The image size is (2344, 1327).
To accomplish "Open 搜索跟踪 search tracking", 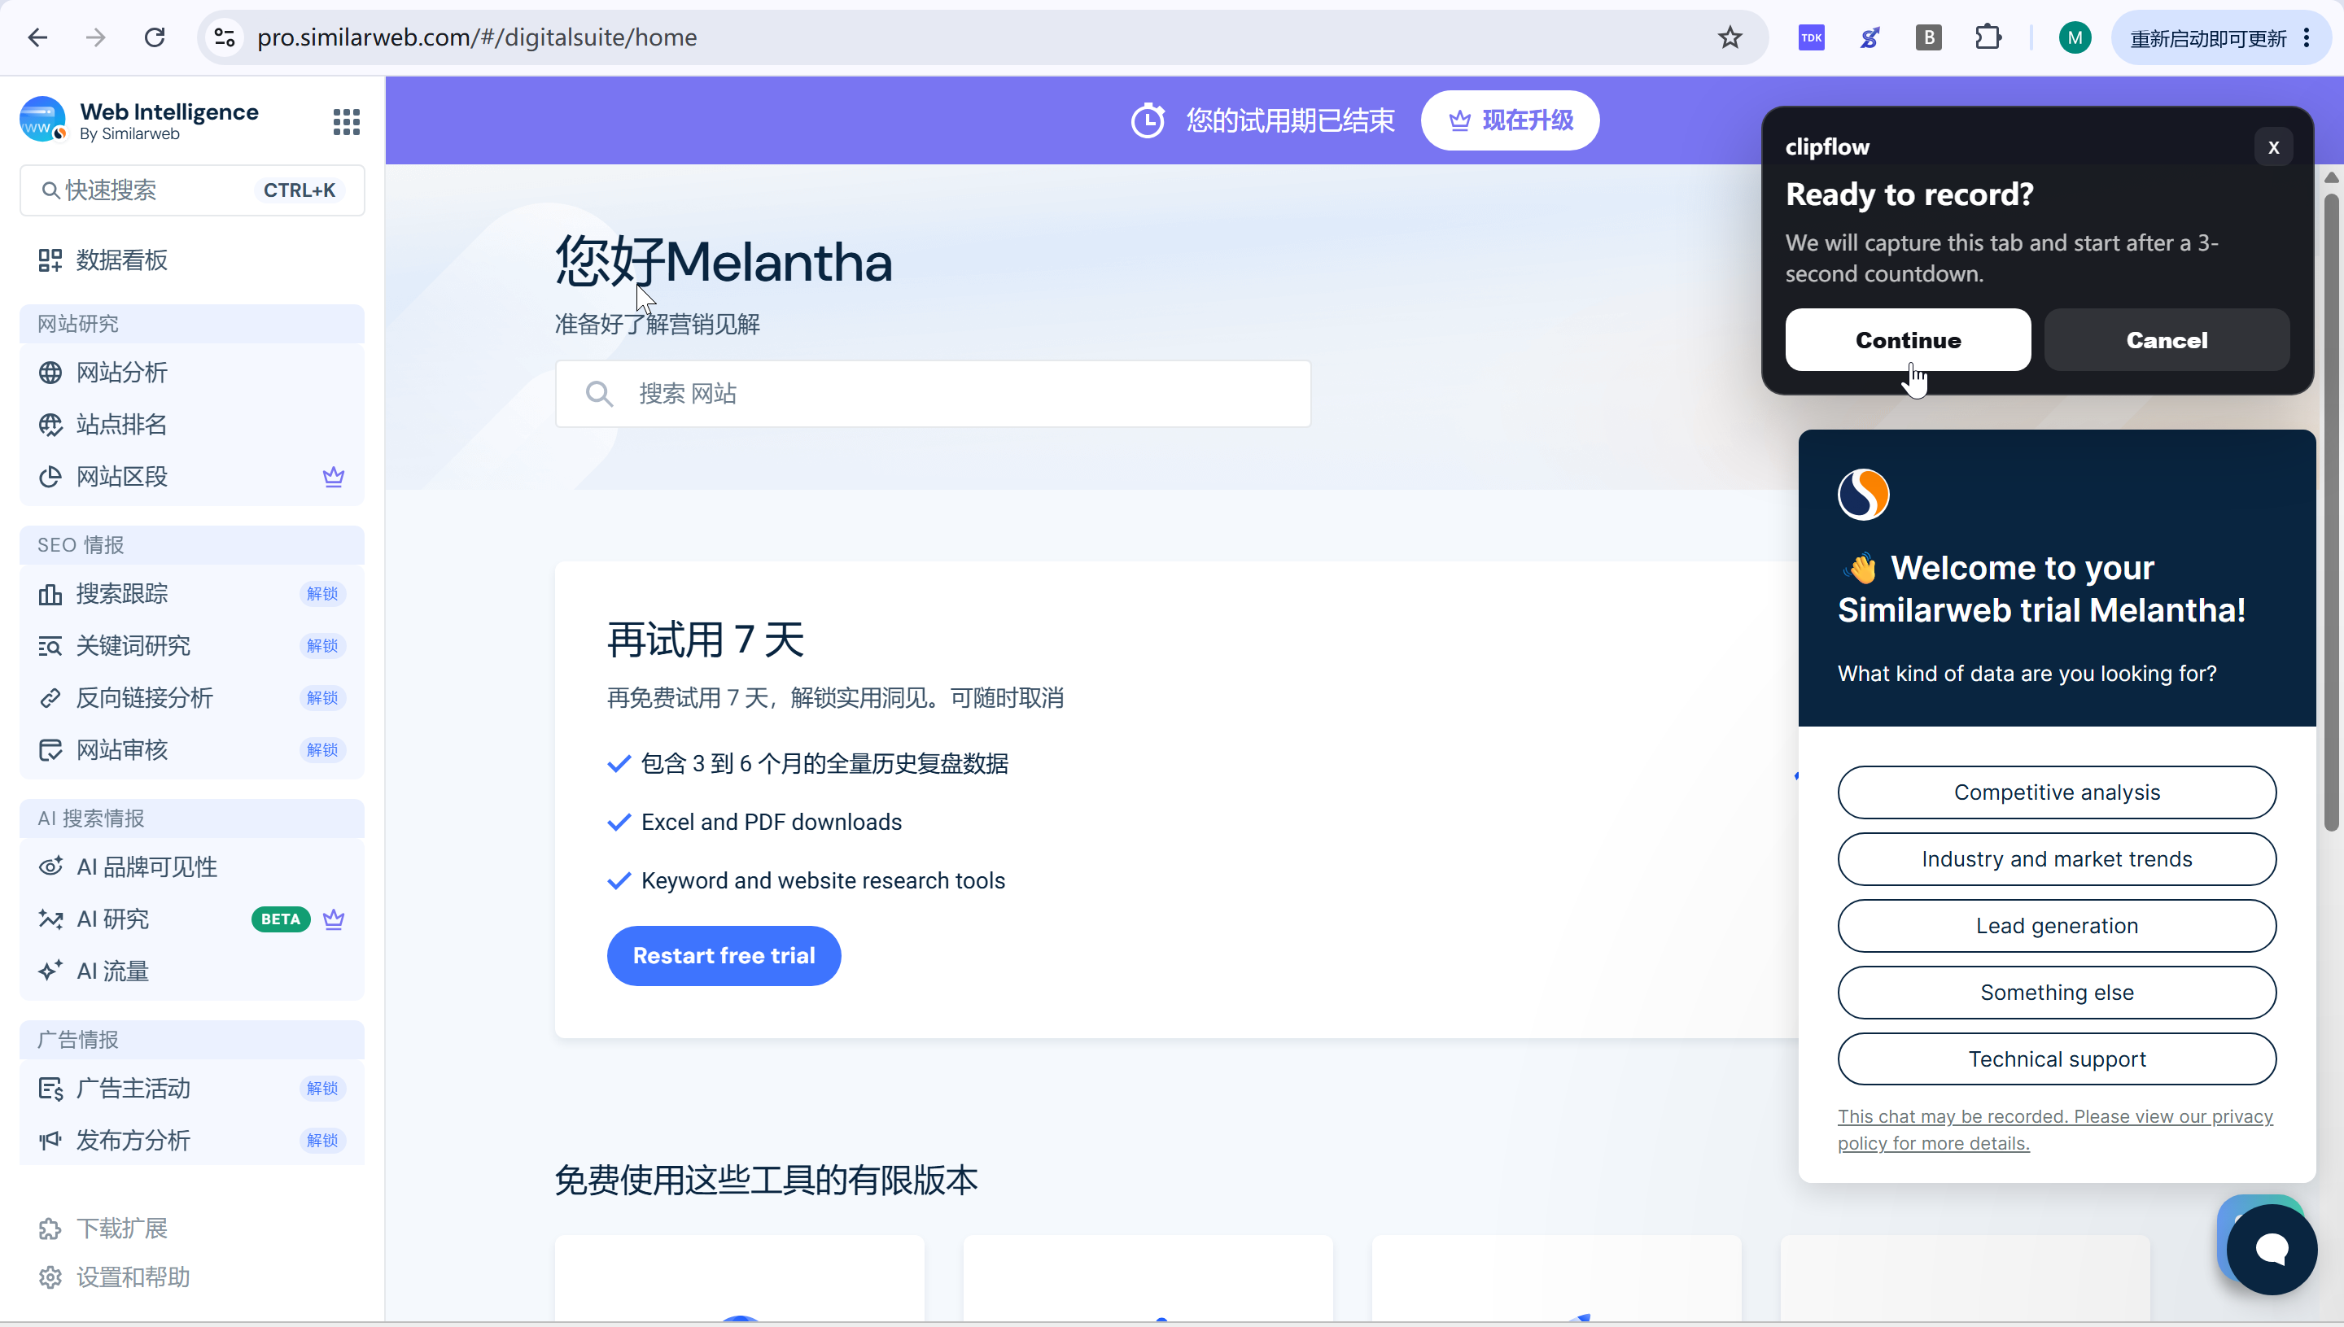I will [x=192, y=594].
